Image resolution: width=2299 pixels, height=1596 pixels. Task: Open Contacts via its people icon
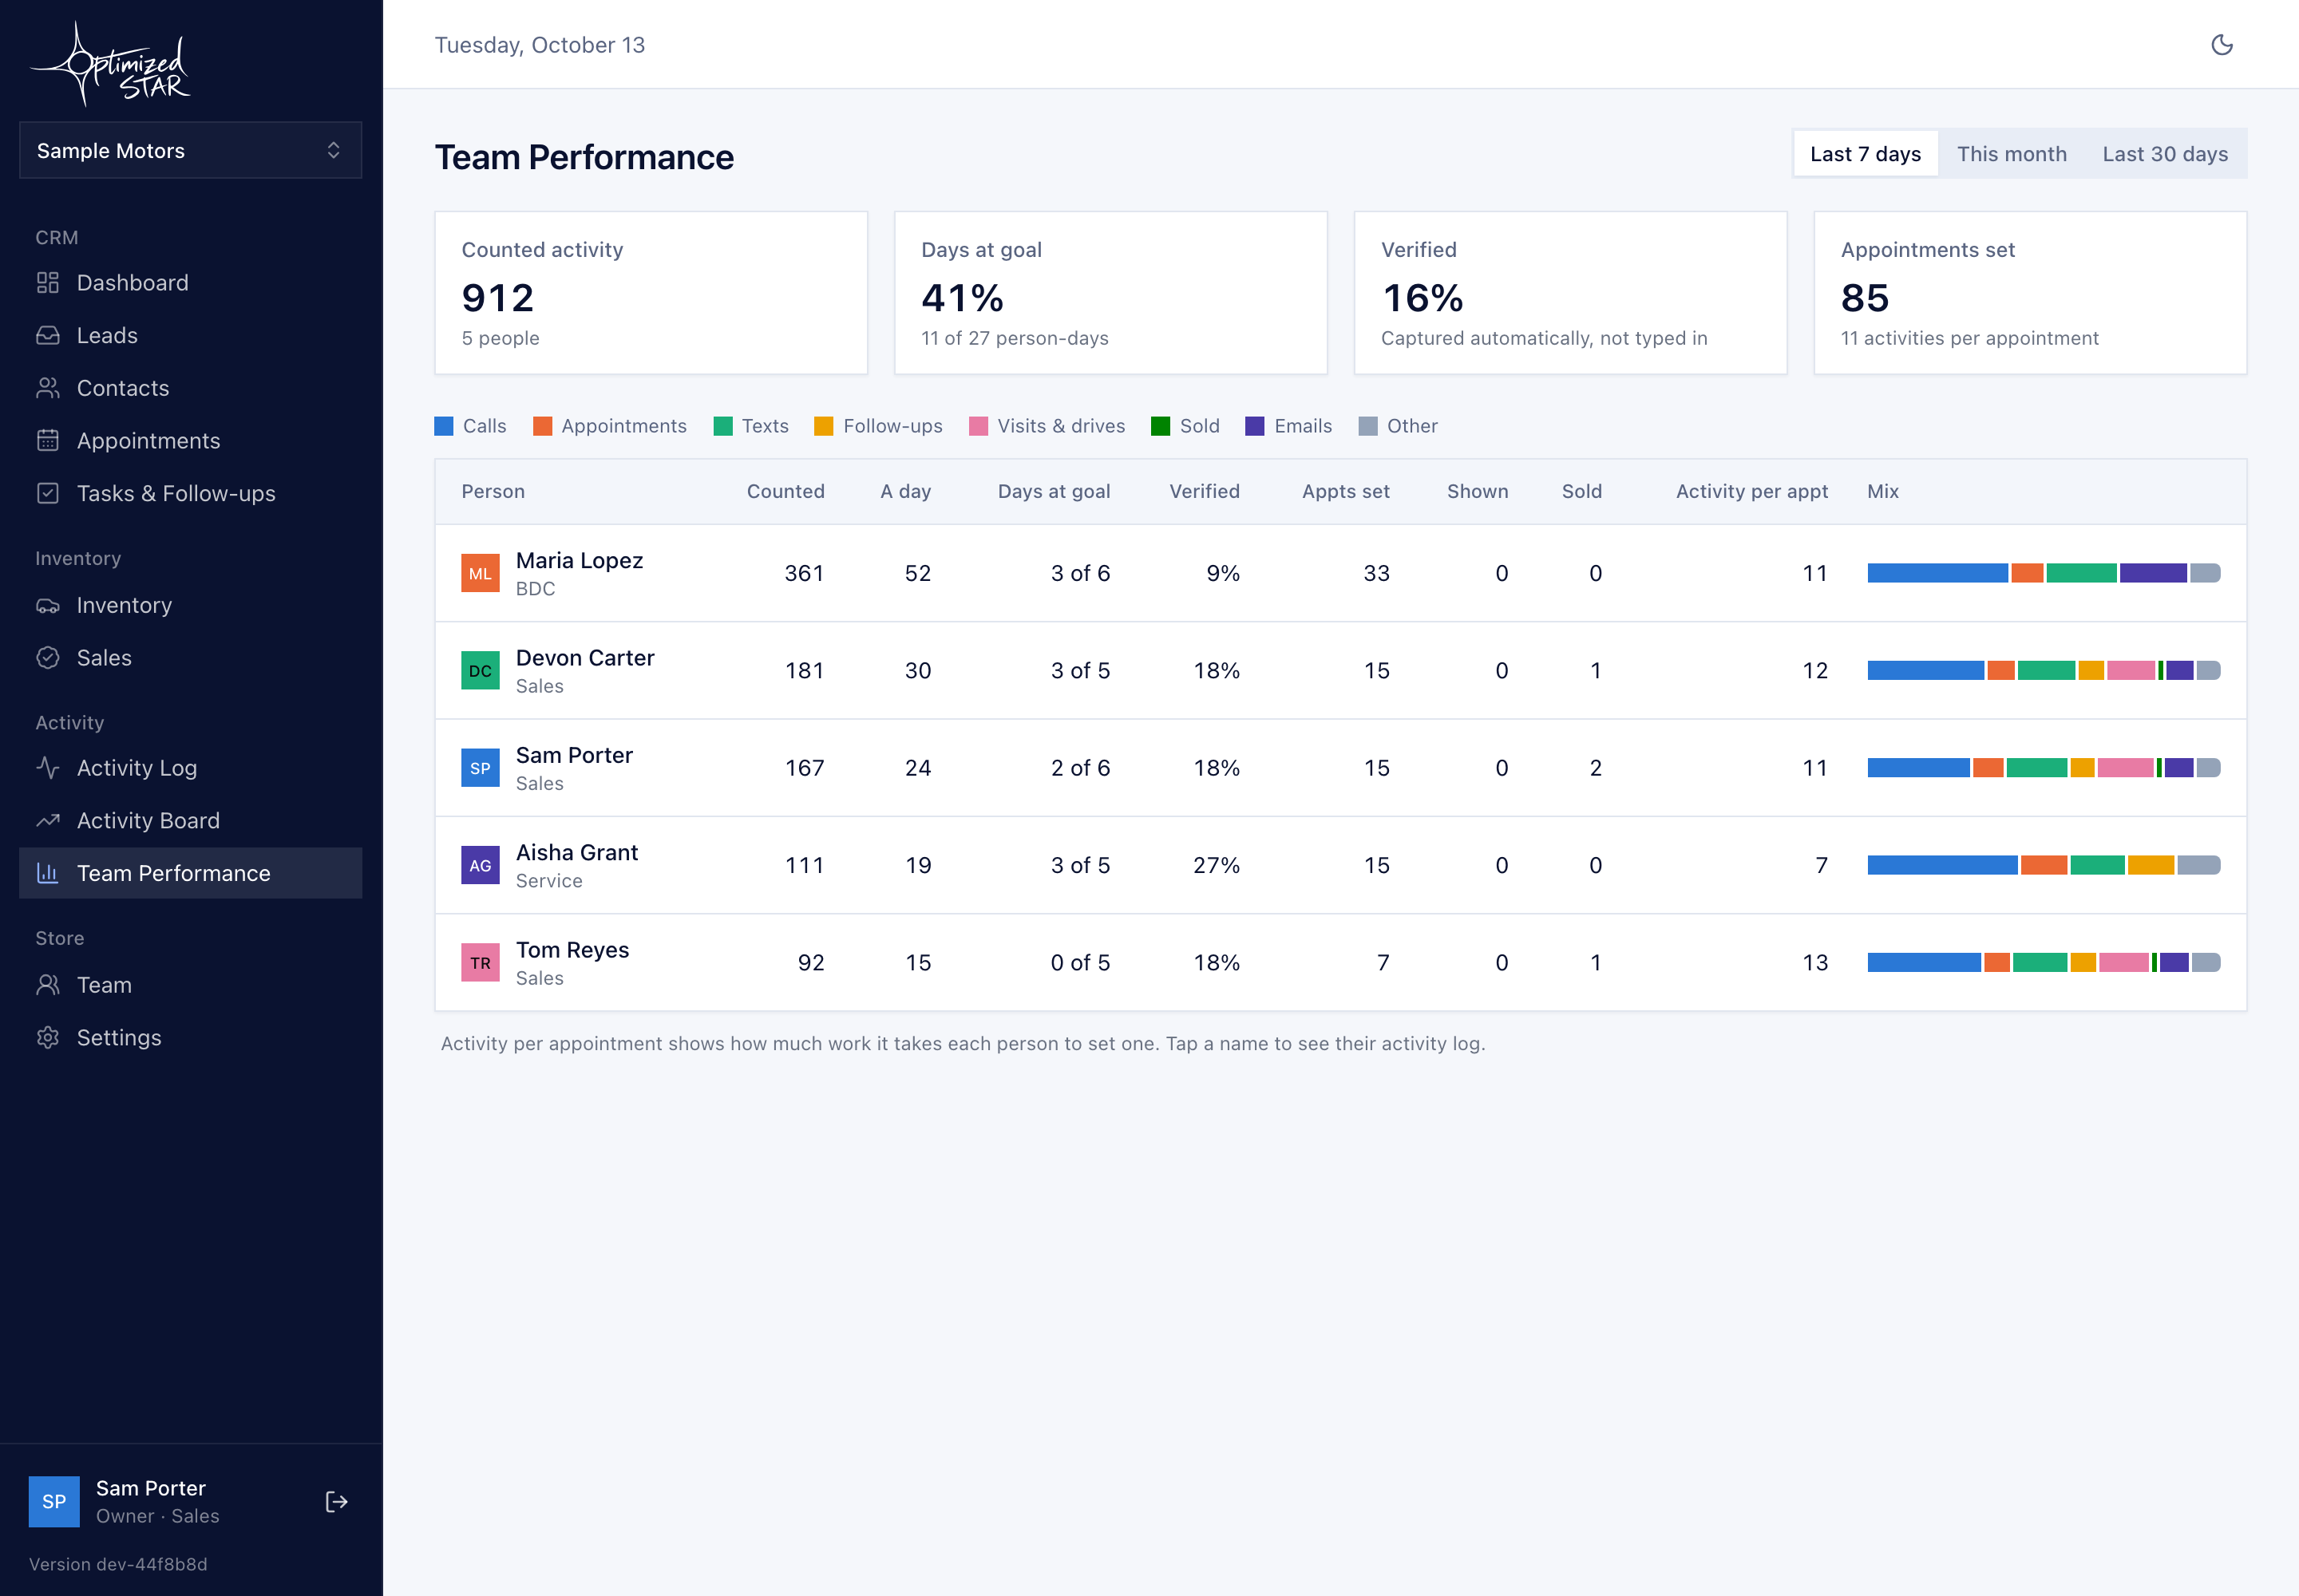pyautogui.click(x=48, y=388)
